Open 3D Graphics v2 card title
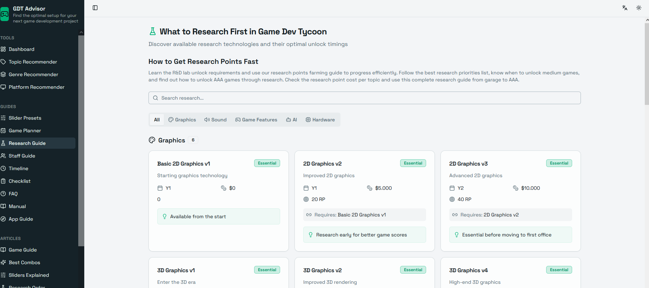This screenshot has height=288, width=649. tap(322, 270)
